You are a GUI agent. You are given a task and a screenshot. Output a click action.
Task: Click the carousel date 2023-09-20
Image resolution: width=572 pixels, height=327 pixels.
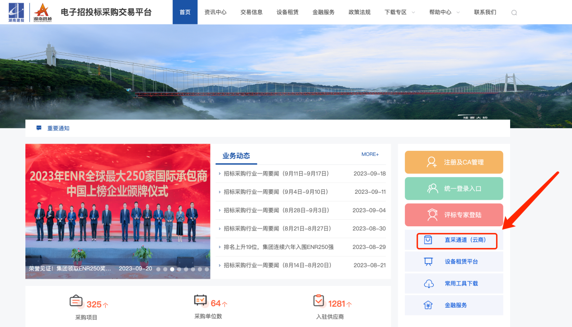(136, 268)
